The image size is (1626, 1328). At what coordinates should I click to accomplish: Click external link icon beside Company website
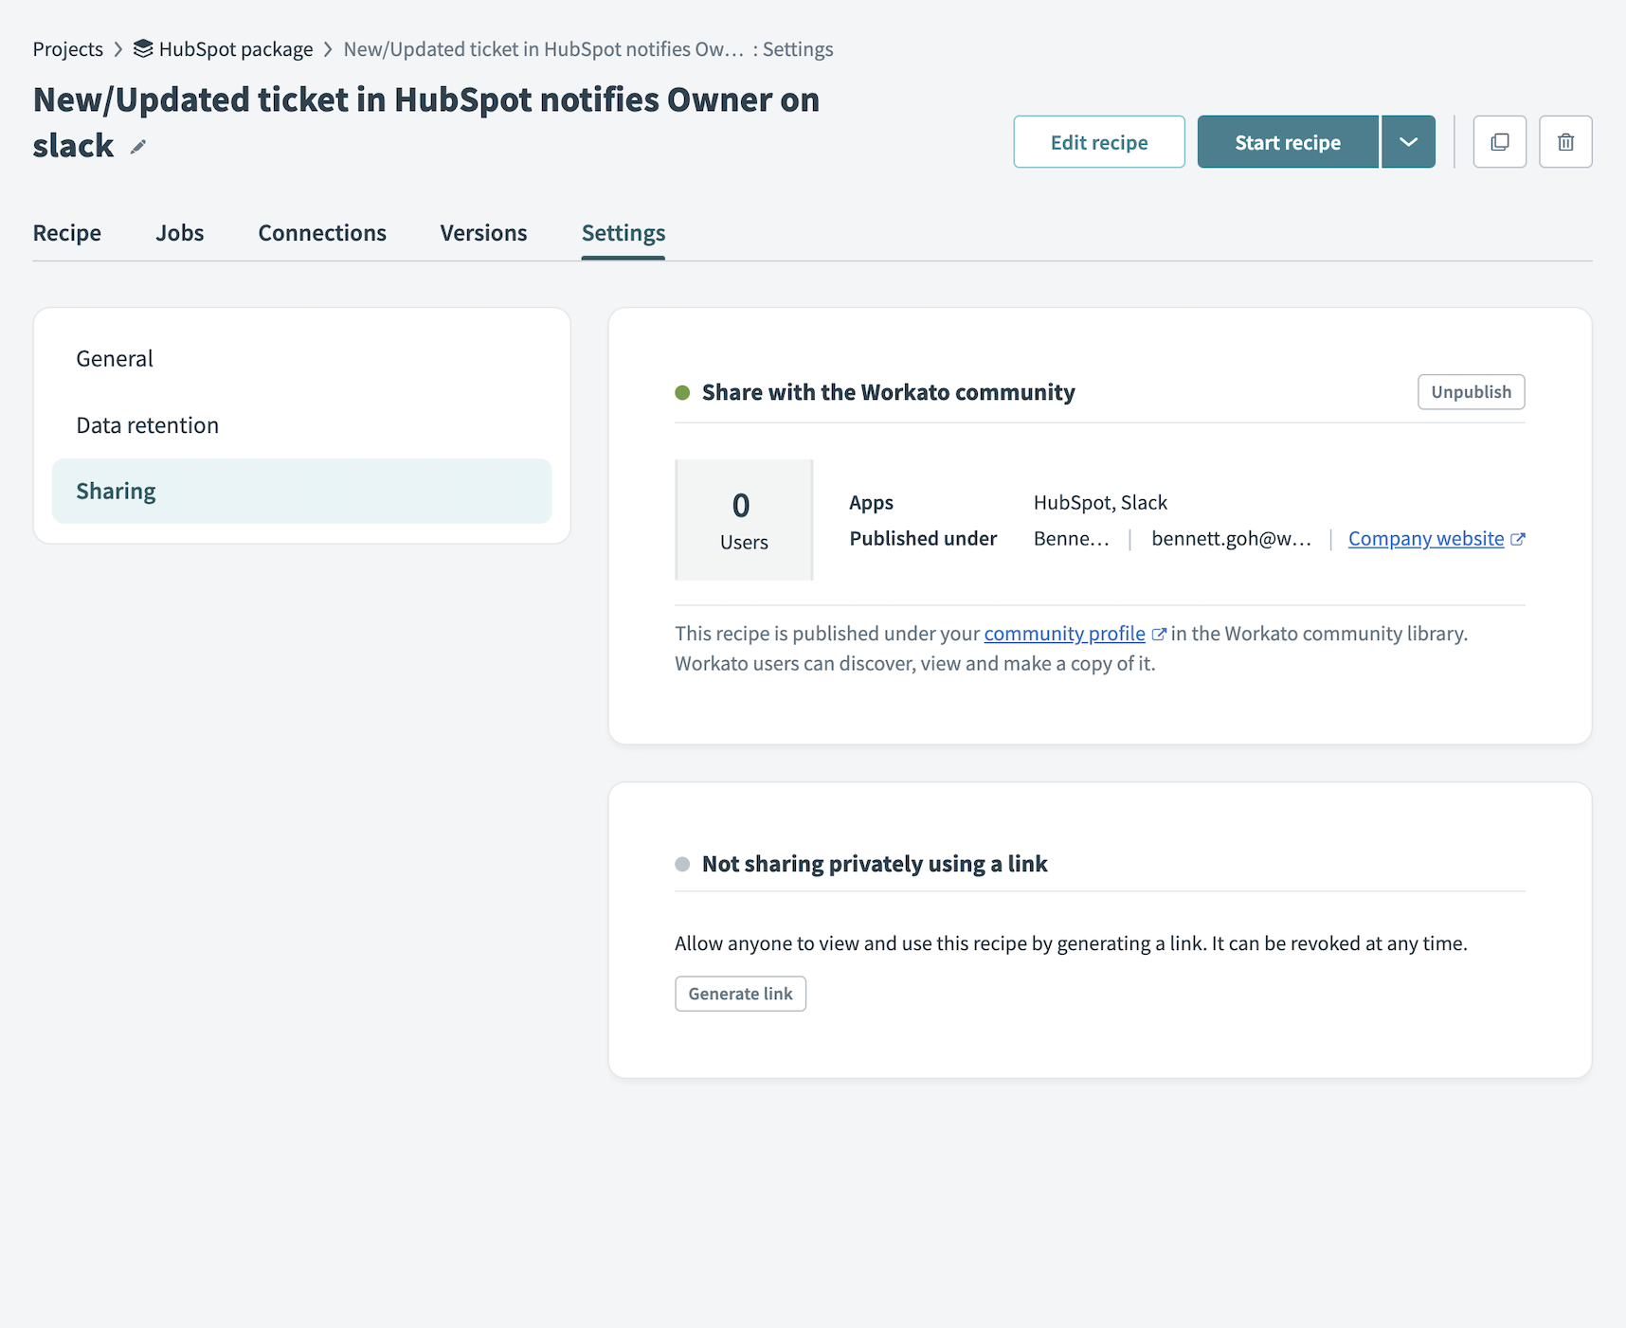coord(1517,539)
